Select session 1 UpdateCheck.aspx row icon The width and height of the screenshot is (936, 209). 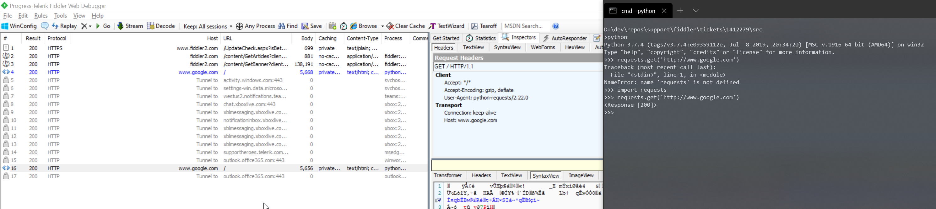point(6,48)
